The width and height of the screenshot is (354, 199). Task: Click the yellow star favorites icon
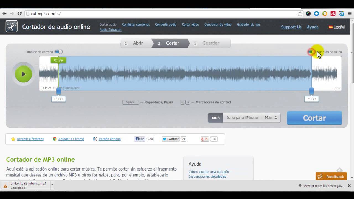(13, 139)
